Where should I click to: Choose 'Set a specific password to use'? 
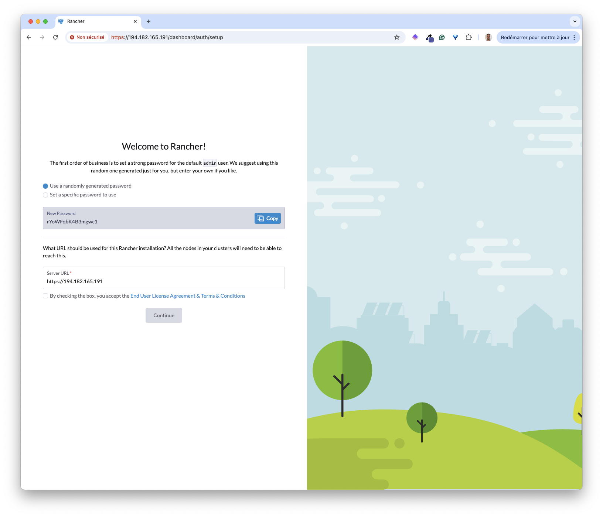[45, 195]
